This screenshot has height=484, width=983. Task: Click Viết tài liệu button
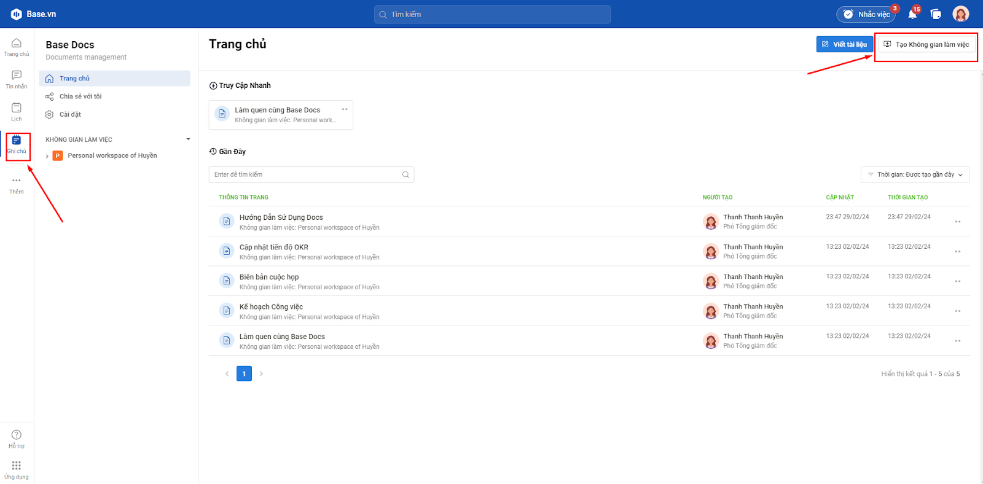(845, 44)
